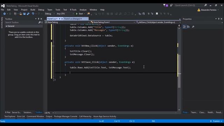The image size is (224, 126).
Task: Switch to the Solution Explorer tab
Action: (x=28, y=112)
